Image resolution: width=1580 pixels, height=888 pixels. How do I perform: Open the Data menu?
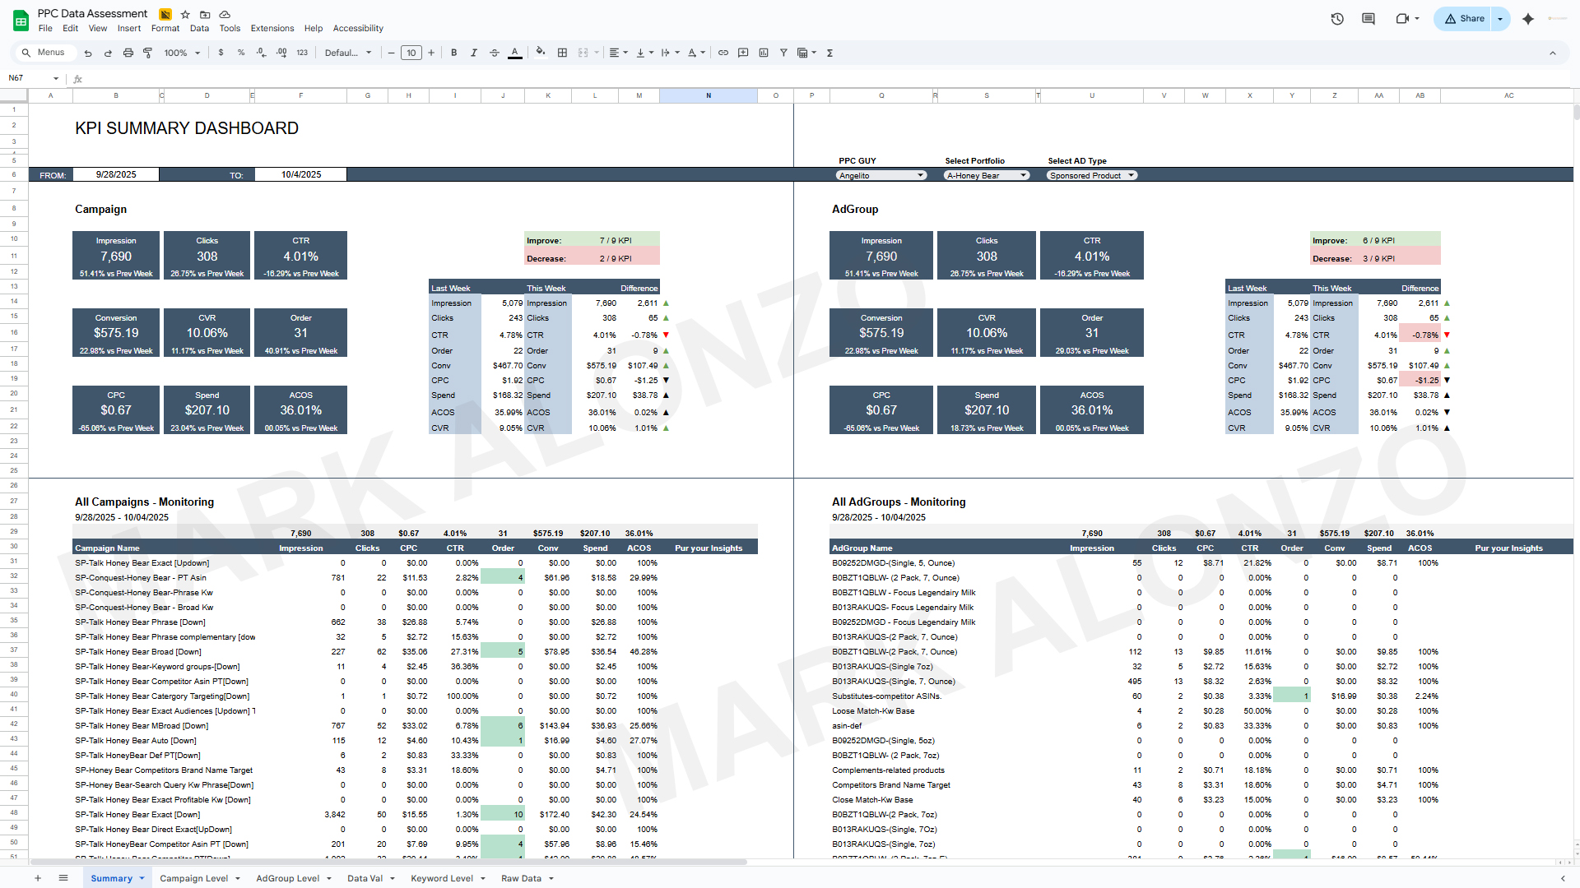199,28
